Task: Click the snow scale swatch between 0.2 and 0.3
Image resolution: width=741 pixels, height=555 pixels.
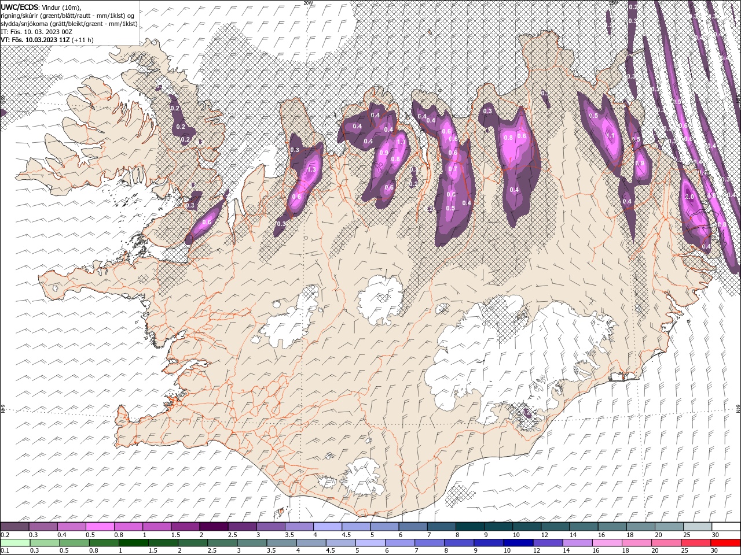Action: (x=14, y=527)
